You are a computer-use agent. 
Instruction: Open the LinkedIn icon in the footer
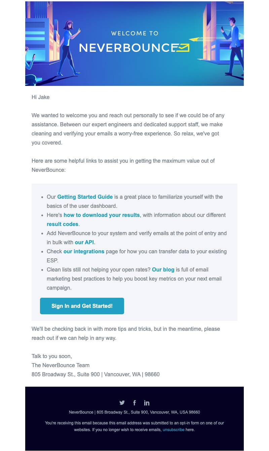point(147,402)
